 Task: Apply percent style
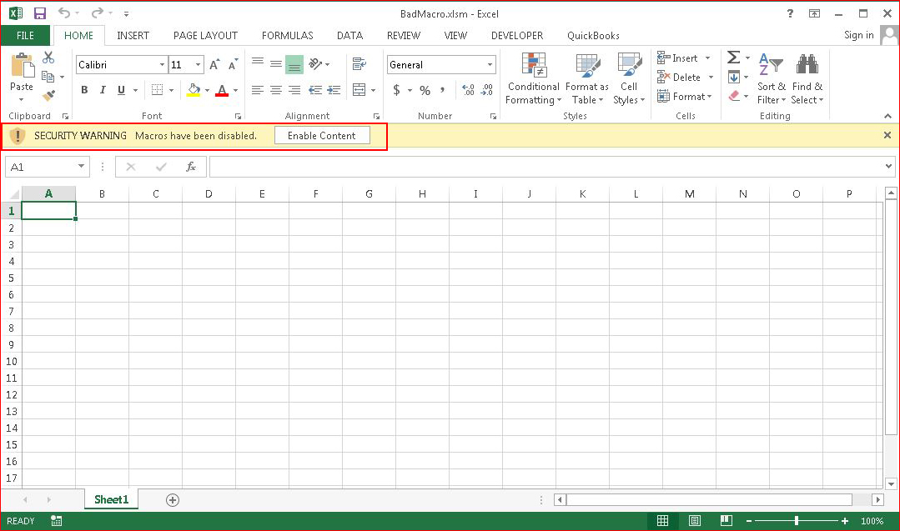point(425,90)
